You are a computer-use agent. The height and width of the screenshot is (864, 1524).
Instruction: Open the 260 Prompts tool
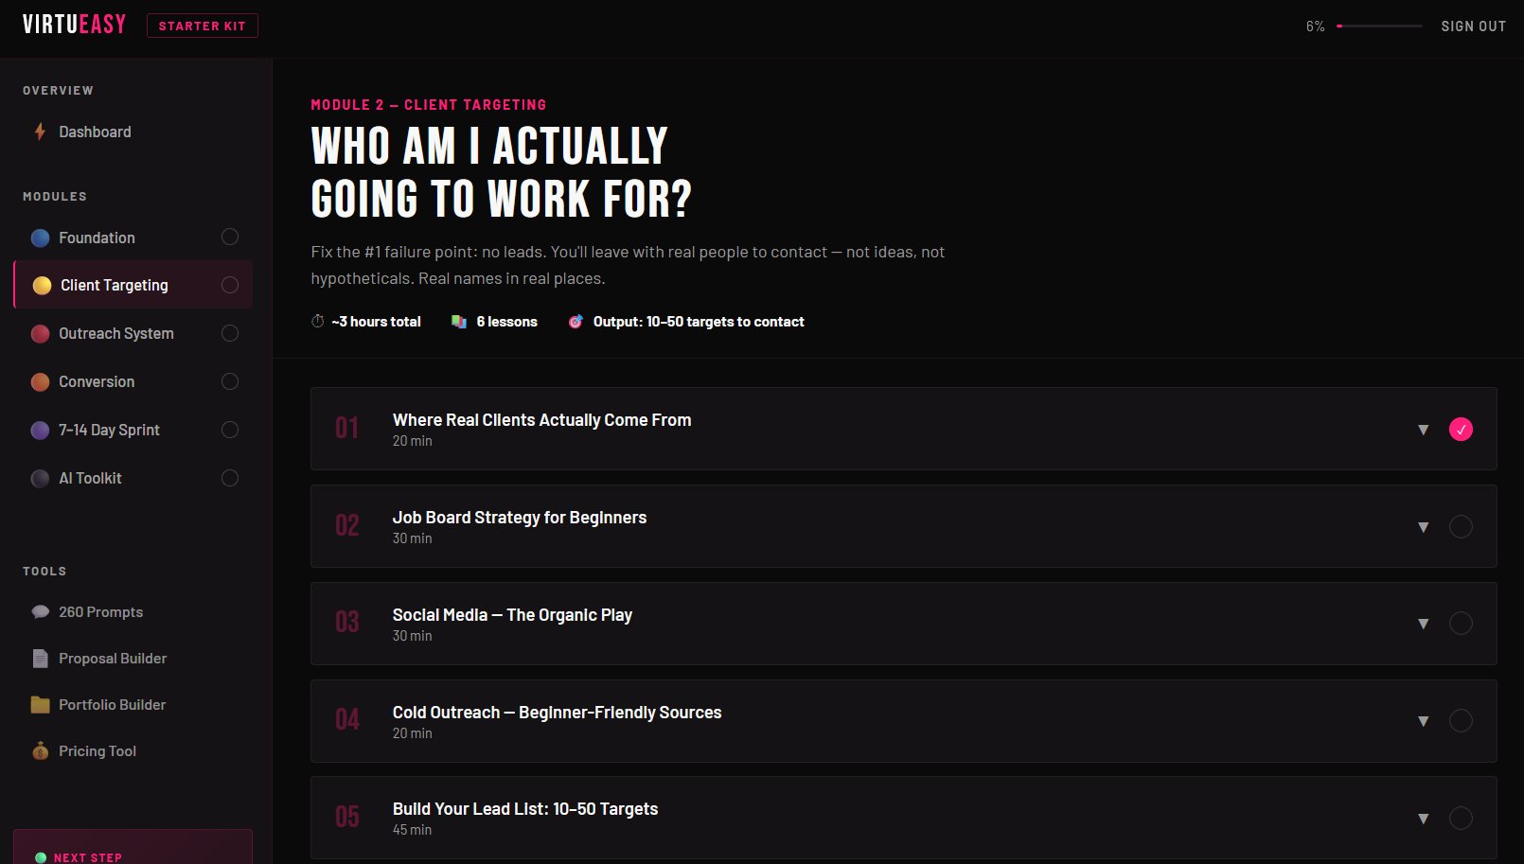pyautogui.click(x=133, y=611)
